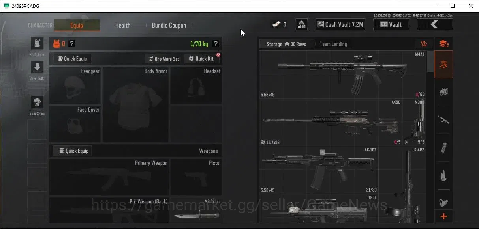Click the Save Build icon
Screen dimensions: 479x229
37,67
